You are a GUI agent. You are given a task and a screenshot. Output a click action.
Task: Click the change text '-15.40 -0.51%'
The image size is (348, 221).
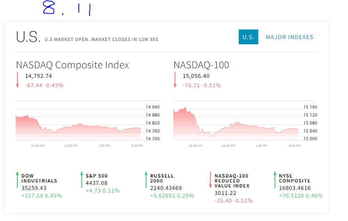(234, 201)
